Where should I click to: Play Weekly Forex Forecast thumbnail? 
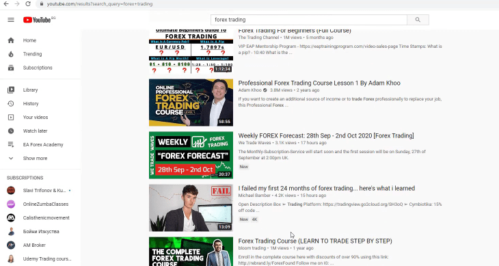tap(191, 155)
